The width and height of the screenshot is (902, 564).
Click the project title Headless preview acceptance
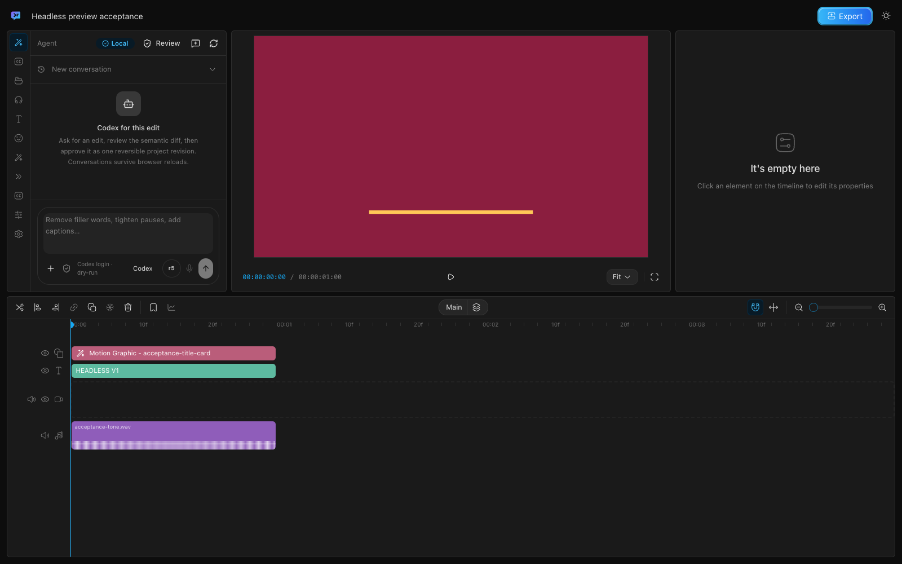[x=87, y=16]
